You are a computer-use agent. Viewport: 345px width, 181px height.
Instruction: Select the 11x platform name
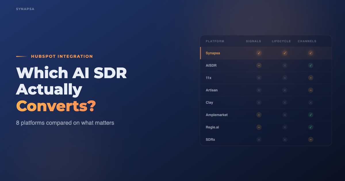pos(209,78)
